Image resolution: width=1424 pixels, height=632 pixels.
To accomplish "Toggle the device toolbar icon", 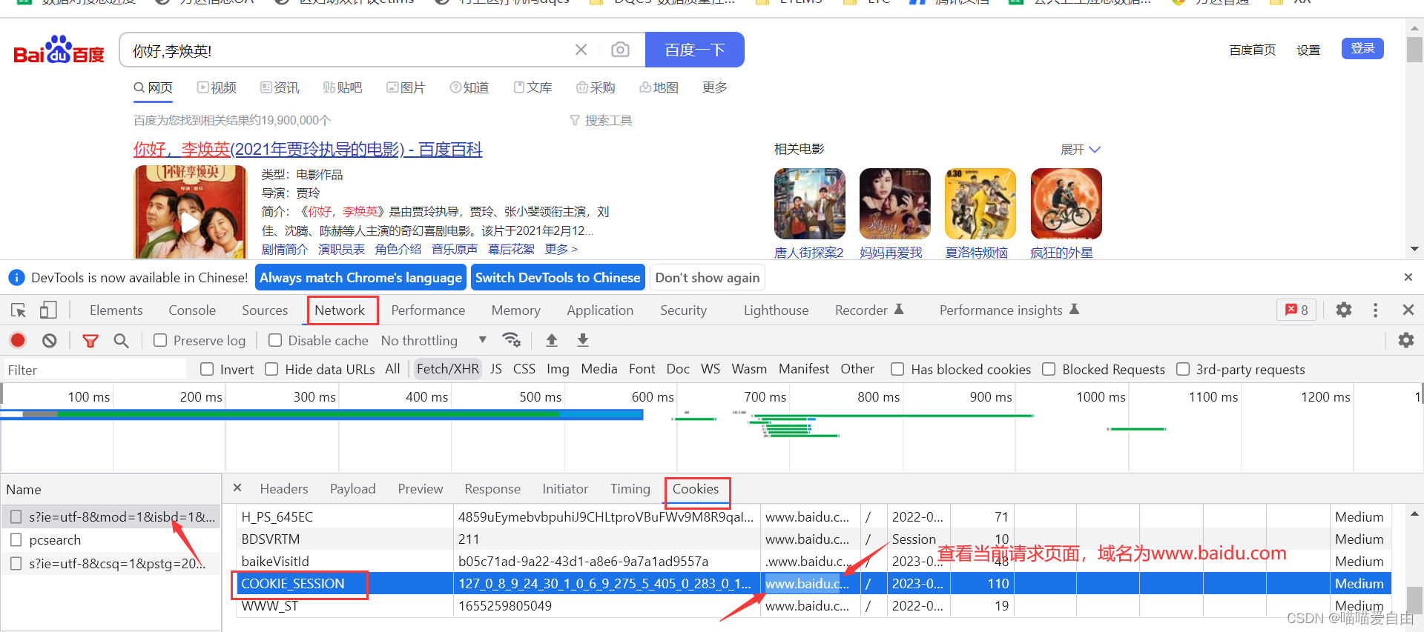I will point(48,310).
